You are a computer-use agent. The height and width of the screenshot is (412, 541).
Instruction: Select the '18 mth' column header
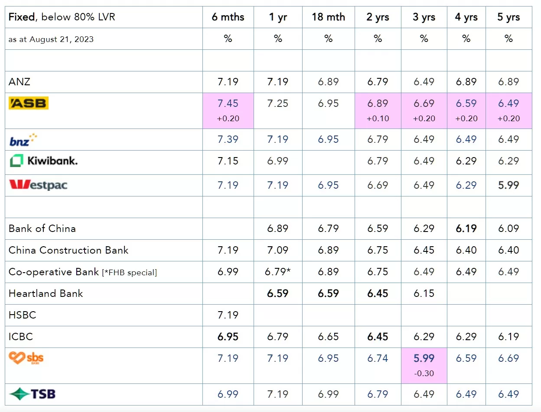328,17
